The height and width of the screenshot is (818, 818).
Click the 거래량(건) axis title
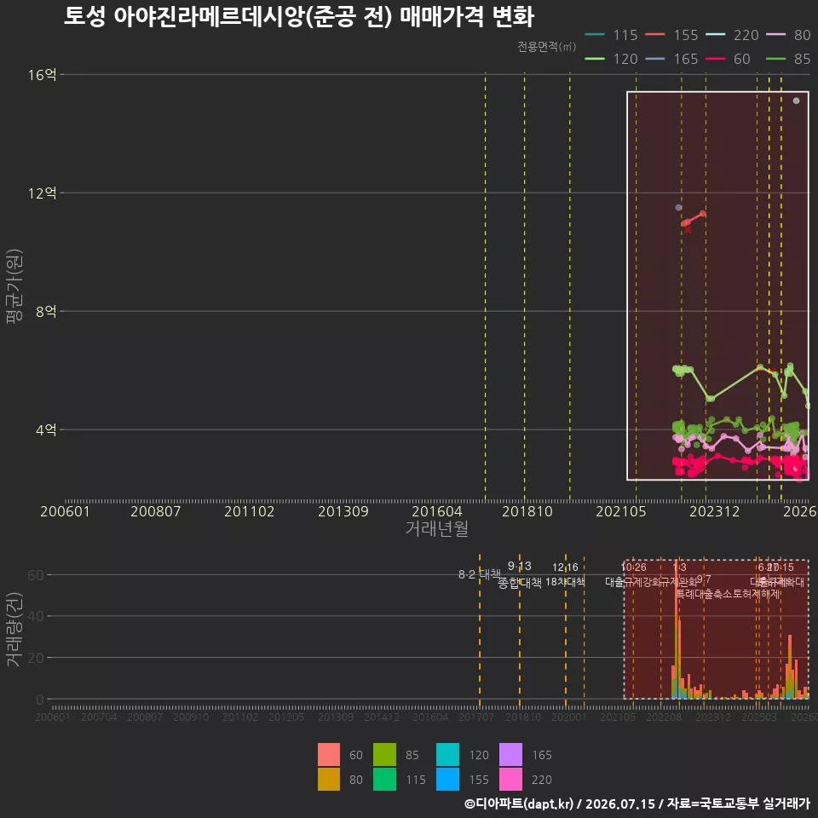coord(14,629)
